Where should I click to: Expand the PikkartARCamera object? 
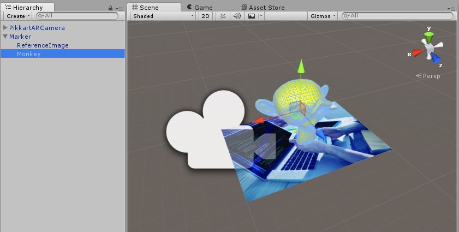[x=5, y=27]
